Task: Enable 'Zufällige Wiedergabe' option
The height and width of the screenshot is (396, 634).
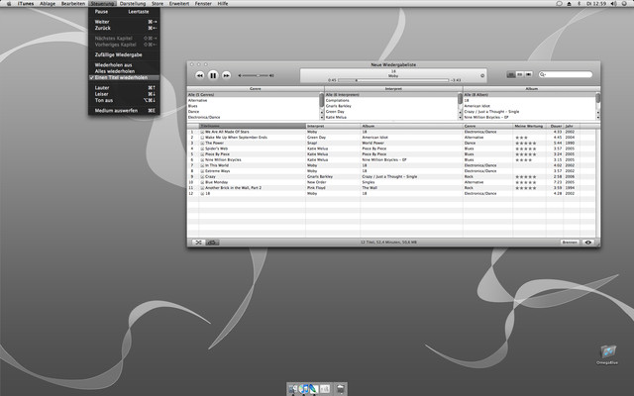Action: coord(117,56)
